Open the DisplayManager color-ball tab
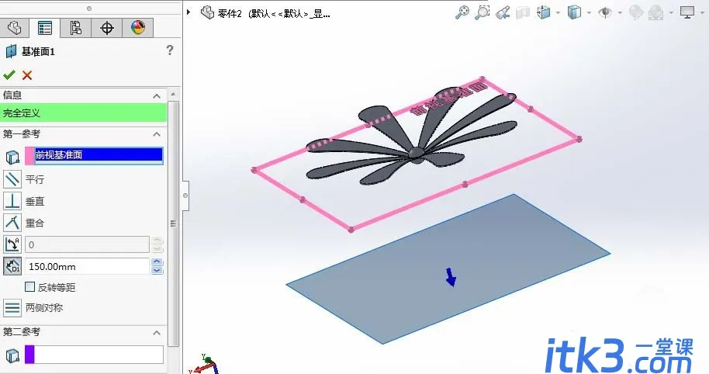 pos(138,28)
